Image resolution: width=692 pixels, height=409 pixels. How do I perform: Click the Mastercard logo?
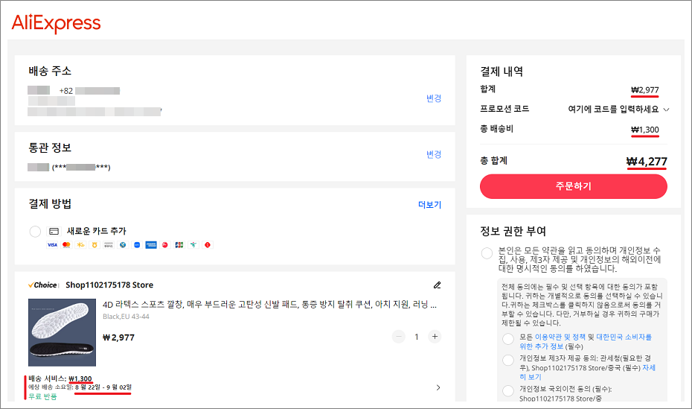click(66, 244)
